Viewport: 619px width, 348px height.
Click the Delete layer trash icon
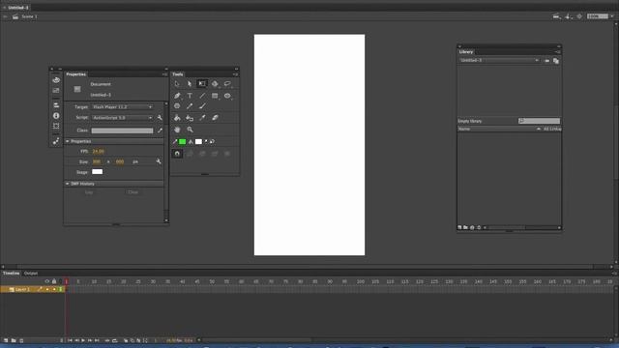click(21, 340)
